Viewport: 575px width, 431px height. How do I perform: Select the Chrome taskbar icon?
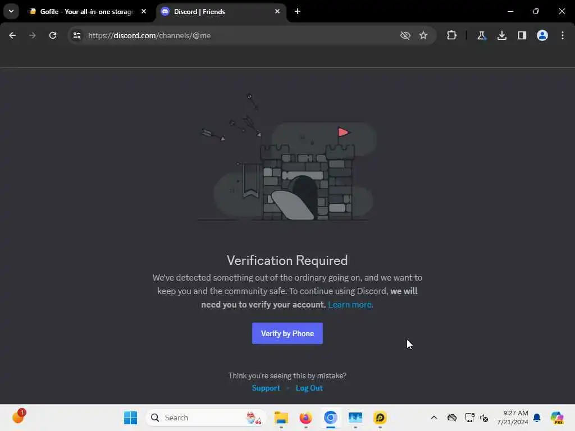(x=330, y=418)
